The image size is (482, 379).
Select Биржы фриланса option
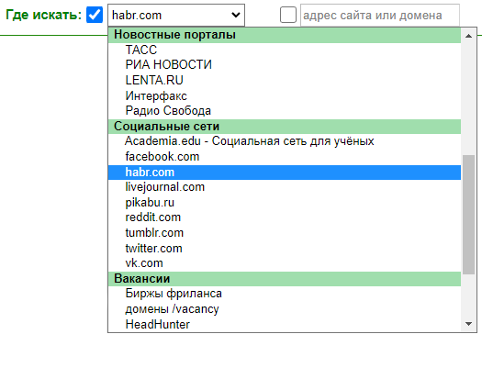285,294
